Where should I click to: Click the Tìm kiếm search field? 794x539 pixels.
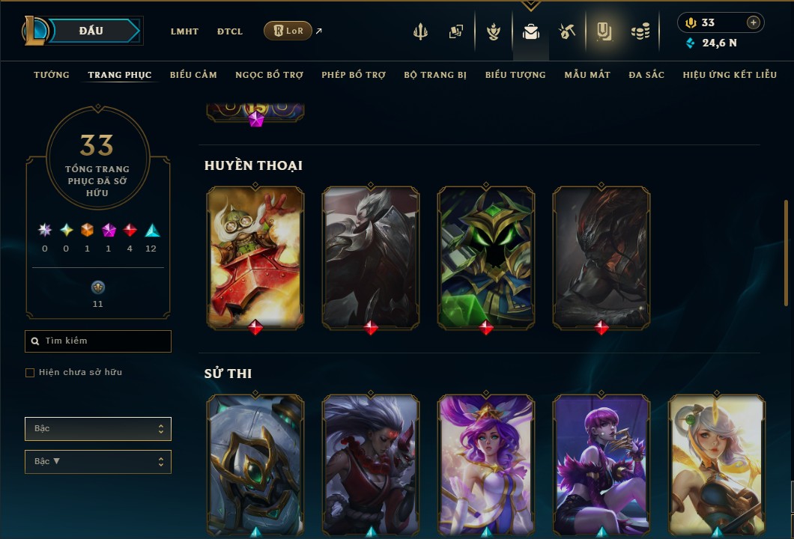coord(97,341)
